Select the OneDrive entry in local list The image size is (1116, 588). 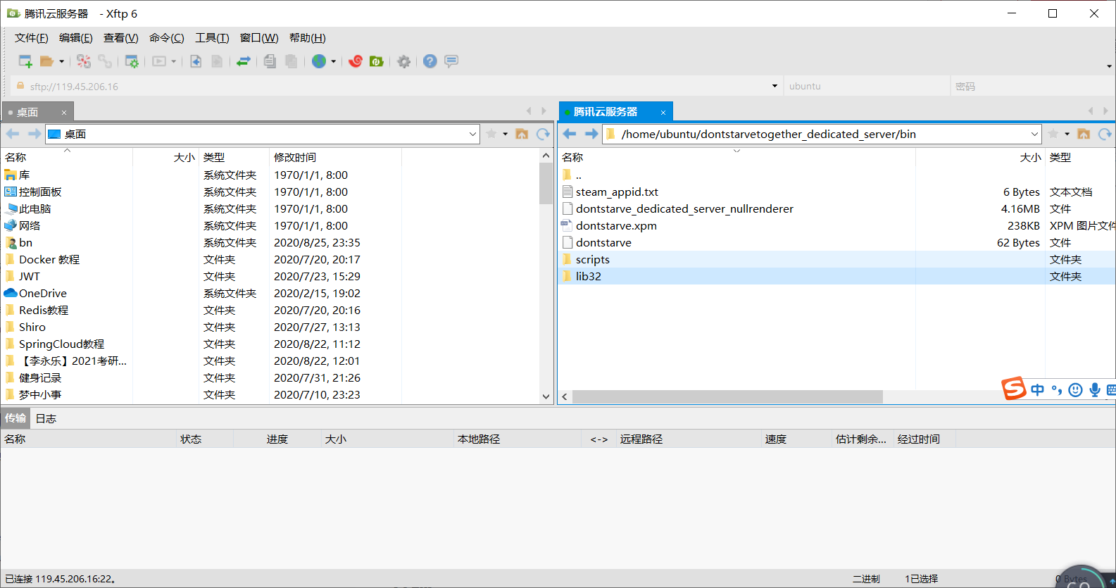point(42,293)
